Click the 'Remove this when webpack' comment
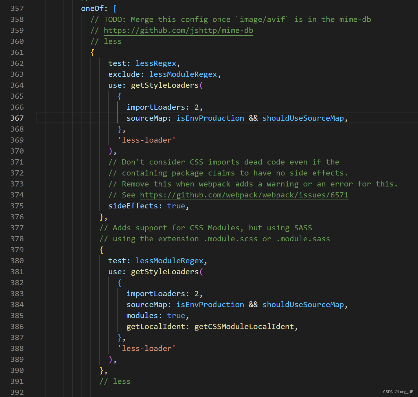 253,184
